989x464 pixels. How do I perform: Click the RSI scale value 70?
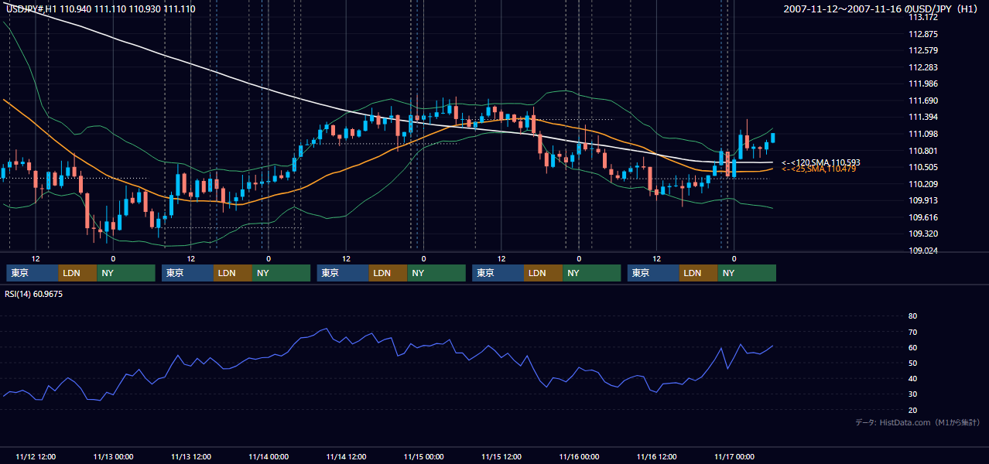click(x=912, y=332)
